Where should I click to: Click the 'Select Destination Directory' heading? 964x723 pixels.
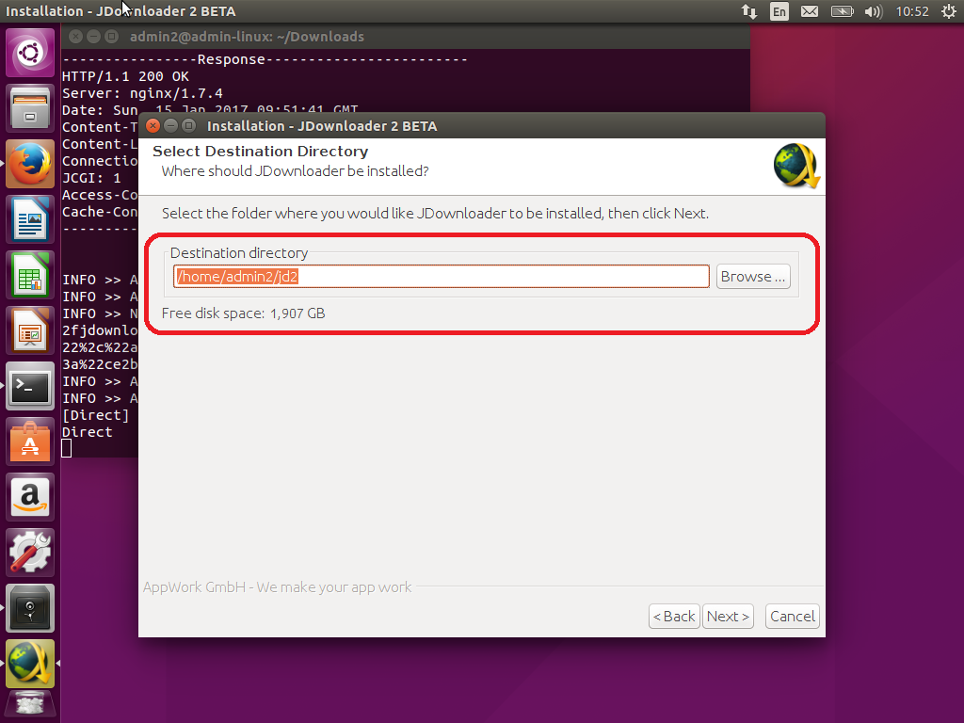[x=260, y=152]
